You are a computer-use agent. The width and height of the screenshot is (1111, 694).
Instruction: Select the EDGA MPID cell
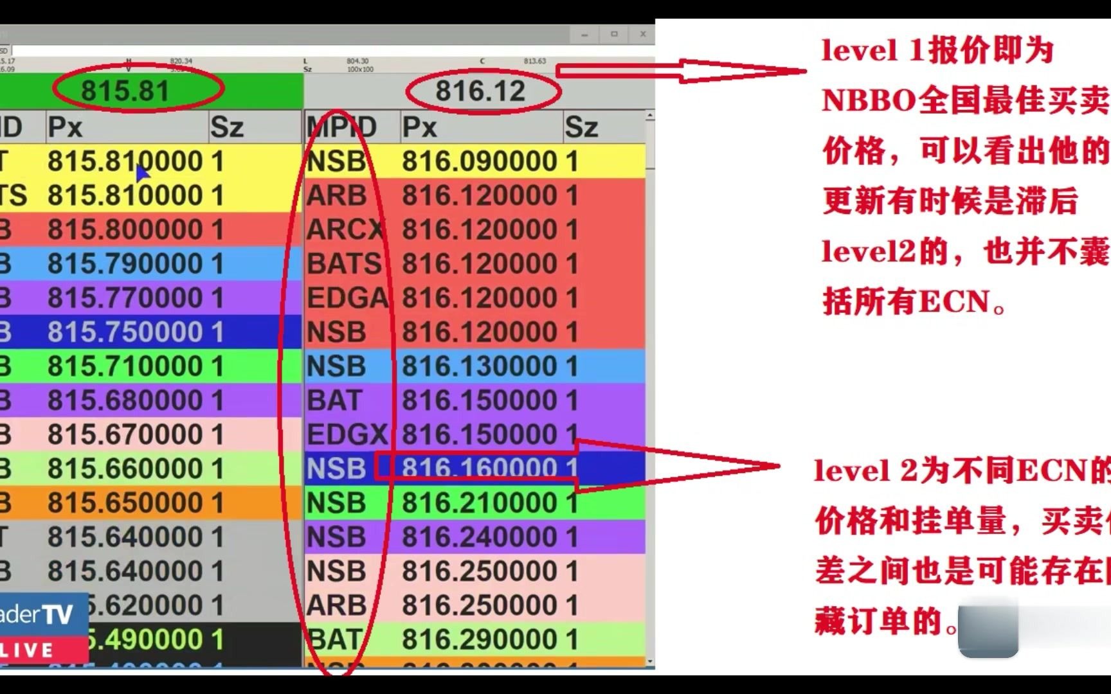347,298
